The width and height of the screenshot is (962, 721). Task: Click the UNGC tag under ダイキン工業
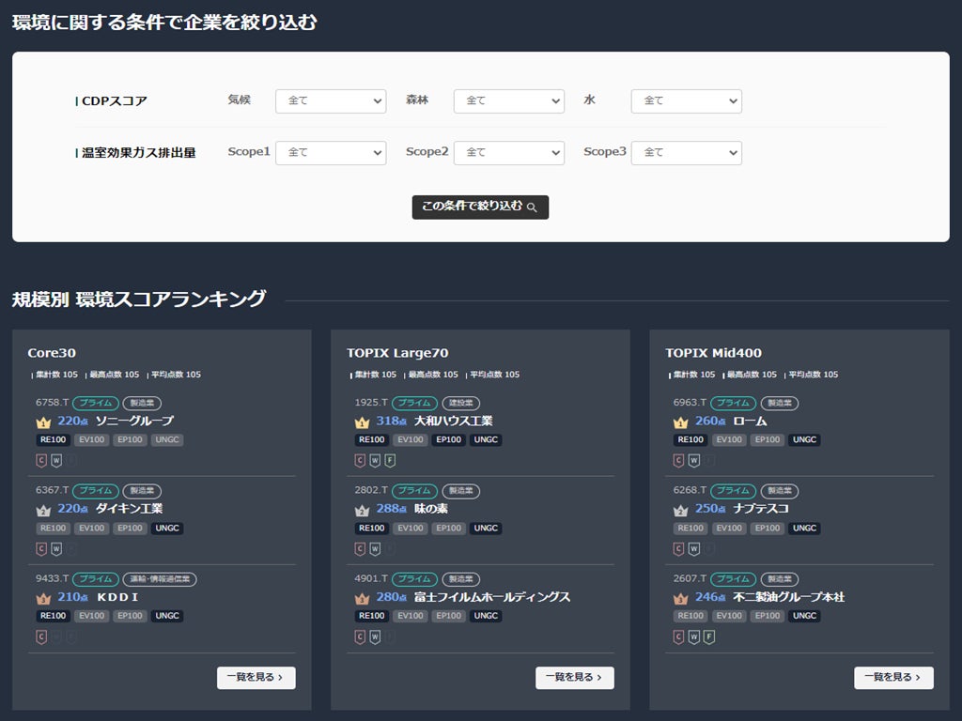[167, 528]
